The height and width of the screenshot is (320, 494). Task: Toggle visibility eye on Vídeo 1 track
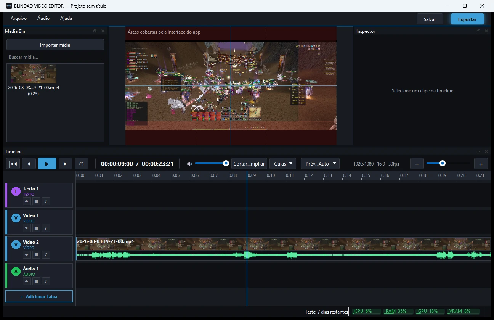click(x=27, y=228)
